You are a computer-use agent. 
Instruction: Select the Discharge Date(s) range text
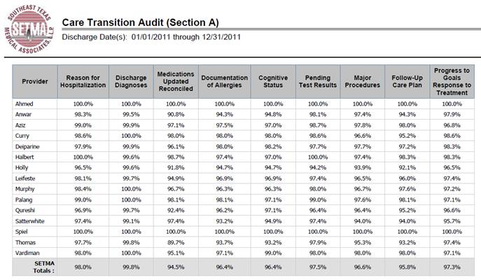pyautogui.click(x=151, y=37)
